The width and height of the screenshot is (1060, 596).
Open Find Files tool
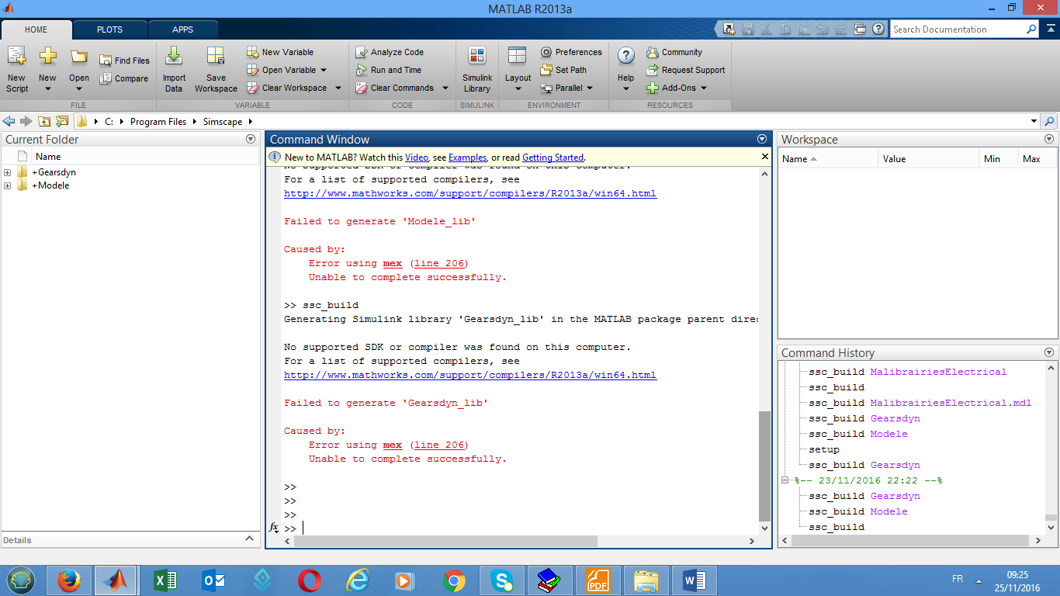[x=124, y=61]
